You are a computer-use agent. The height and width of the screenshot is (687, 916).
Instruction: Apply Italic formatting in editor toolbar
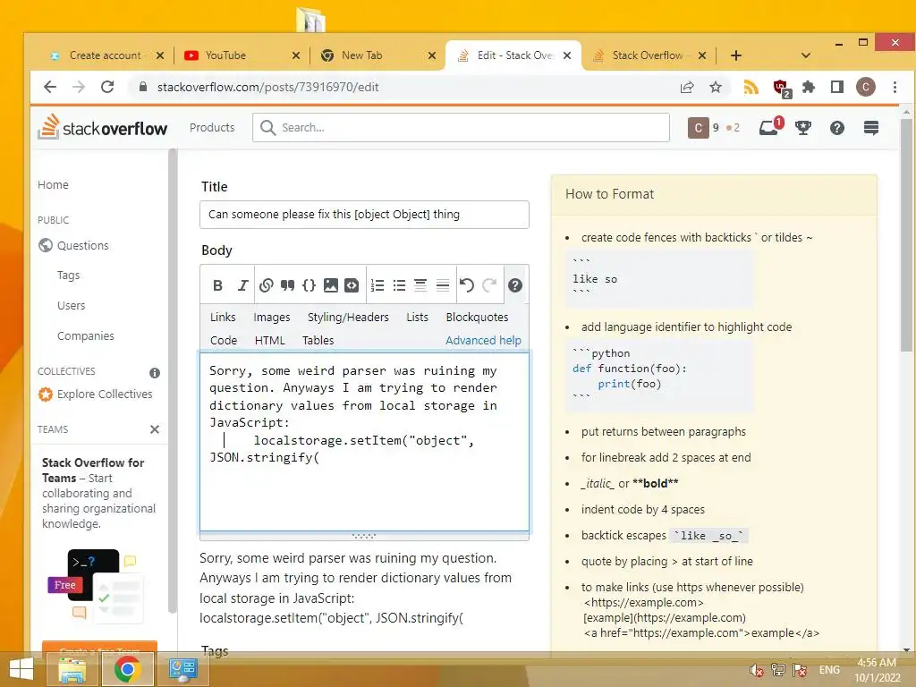pyautogui.click(x=242, y=285)
